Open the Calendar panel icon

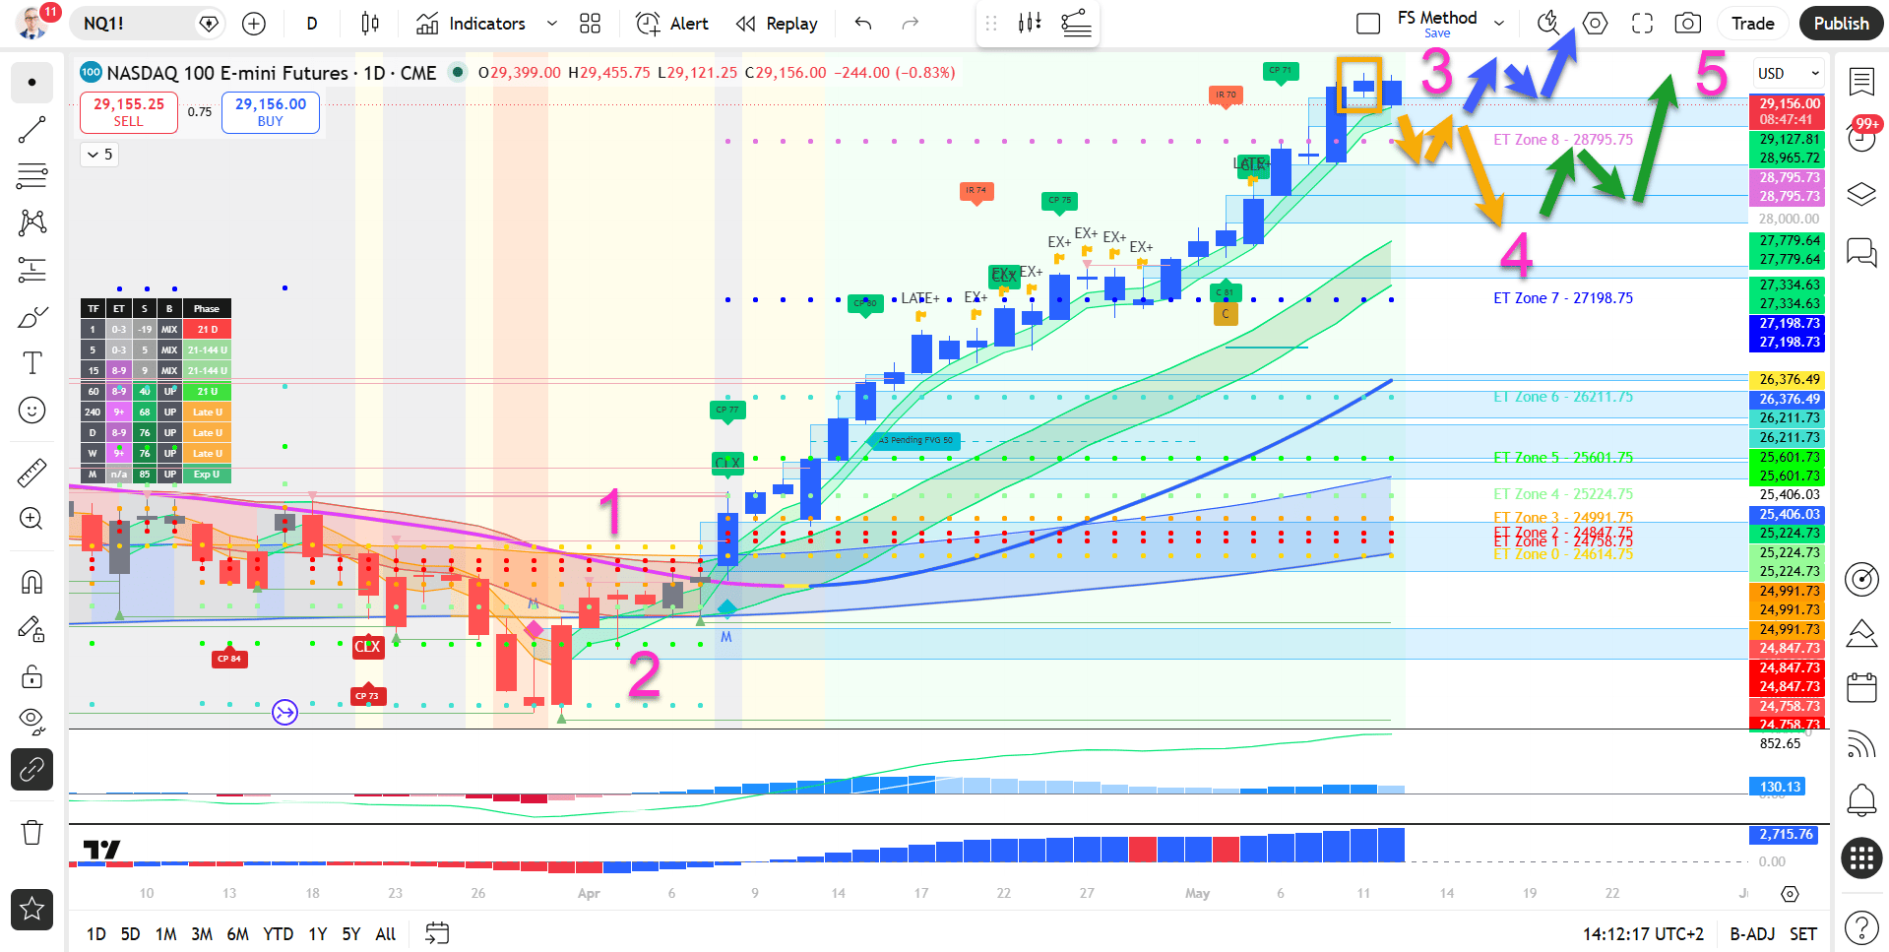(x=1860, y=687)
